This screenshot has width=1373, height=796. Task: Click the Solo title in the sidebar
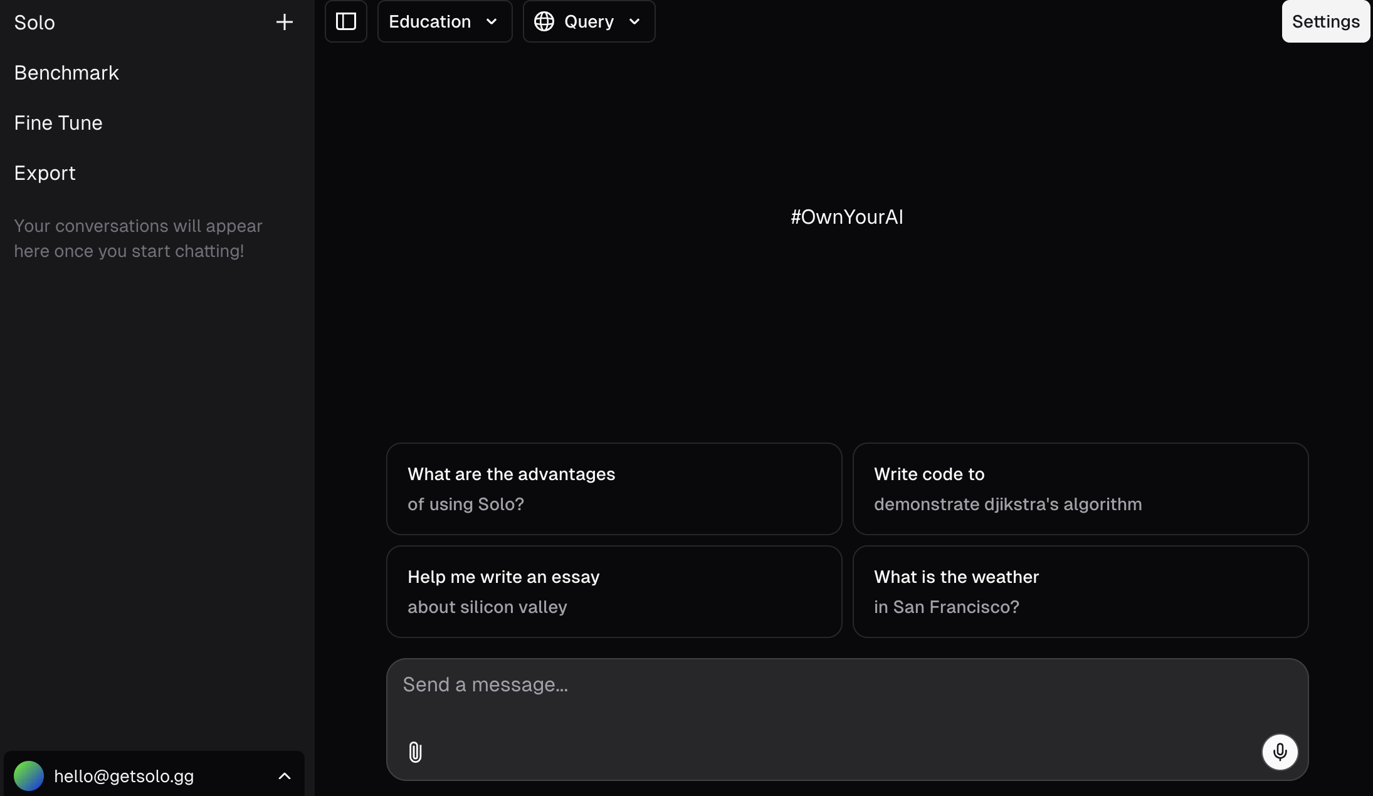[34, 23]
